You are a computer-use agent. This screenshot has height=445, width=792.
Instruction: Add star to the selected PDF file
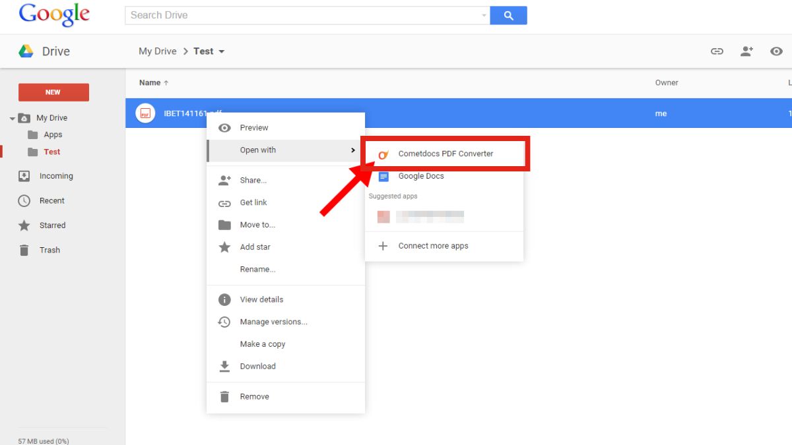coord(255,247)
